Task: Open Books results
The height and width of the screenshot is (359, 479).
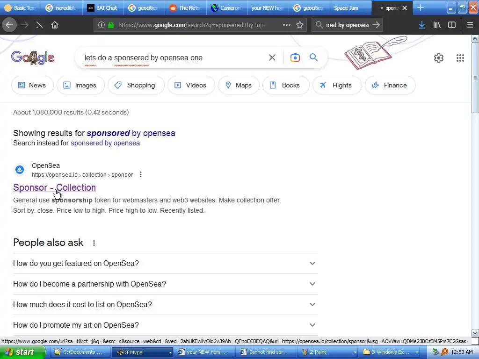Action: (286, 85)
